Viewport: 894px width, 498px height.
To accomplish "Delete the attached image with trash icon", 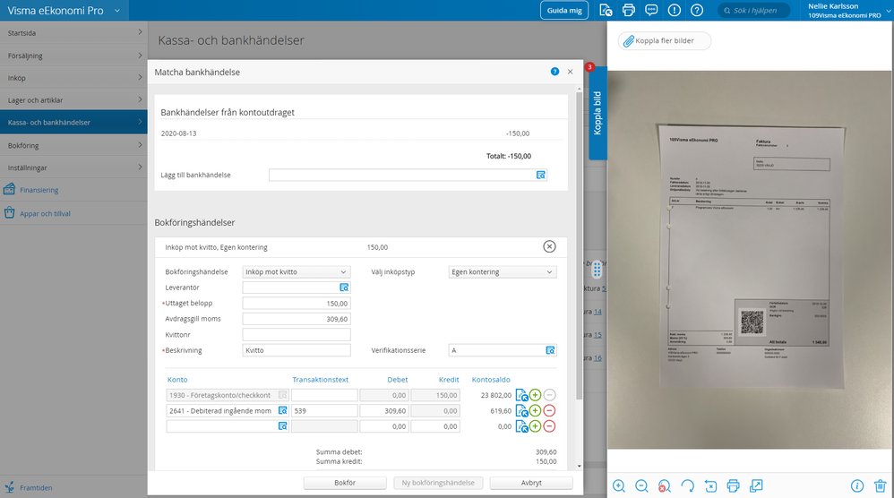I will (880, 485).
